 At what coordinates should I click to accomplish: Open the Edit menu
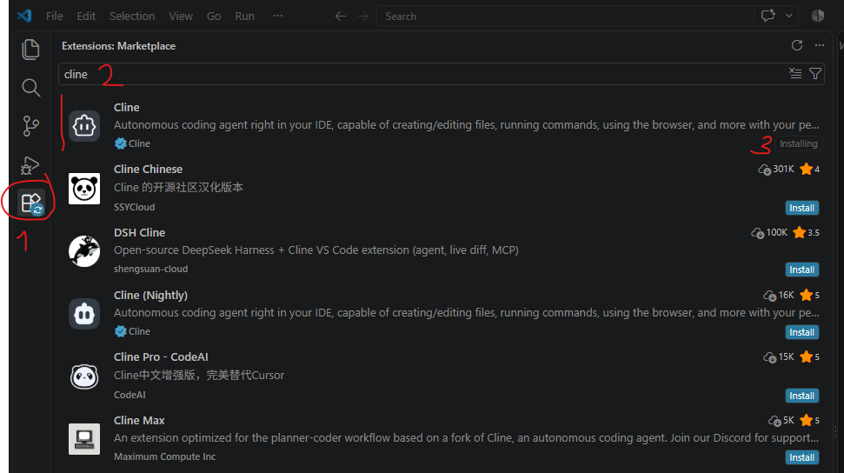coord(86,17)
